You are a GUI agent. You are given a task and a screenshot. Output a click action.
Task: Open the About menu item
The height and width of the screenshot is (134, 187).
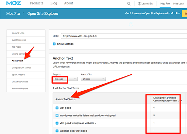pyautogui.click(x=69, y=3)
